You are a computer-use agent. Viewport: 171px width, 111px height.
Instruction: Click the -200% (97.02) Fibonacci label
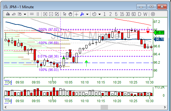pyautogui.click(x=48, y=29)
